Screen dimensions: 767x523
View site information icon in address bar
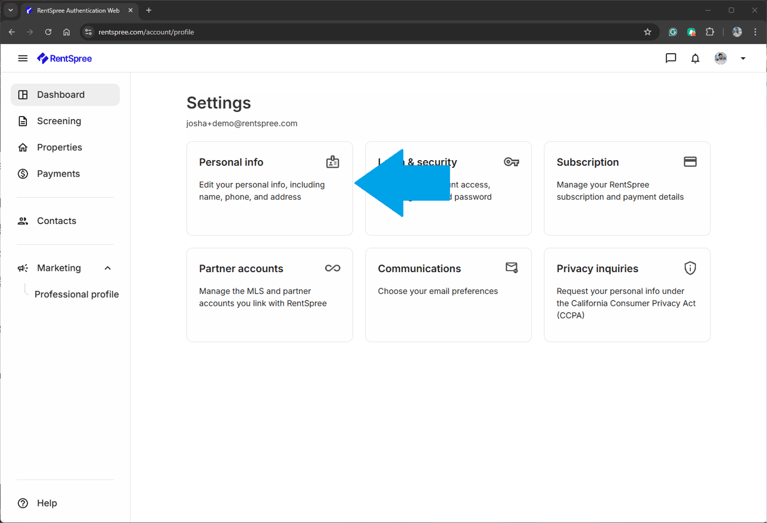point(88,32)
